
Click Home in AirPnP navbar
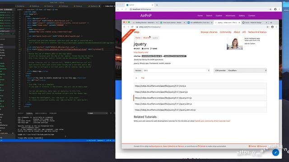200,16
